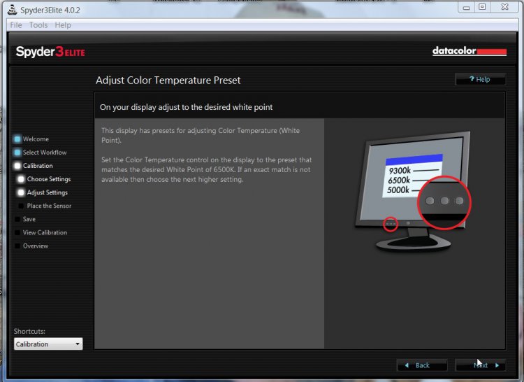Viewport: 524px width, 382px height.
Task: Select the Welcome step in sidebar
Action: coord(36,139)
